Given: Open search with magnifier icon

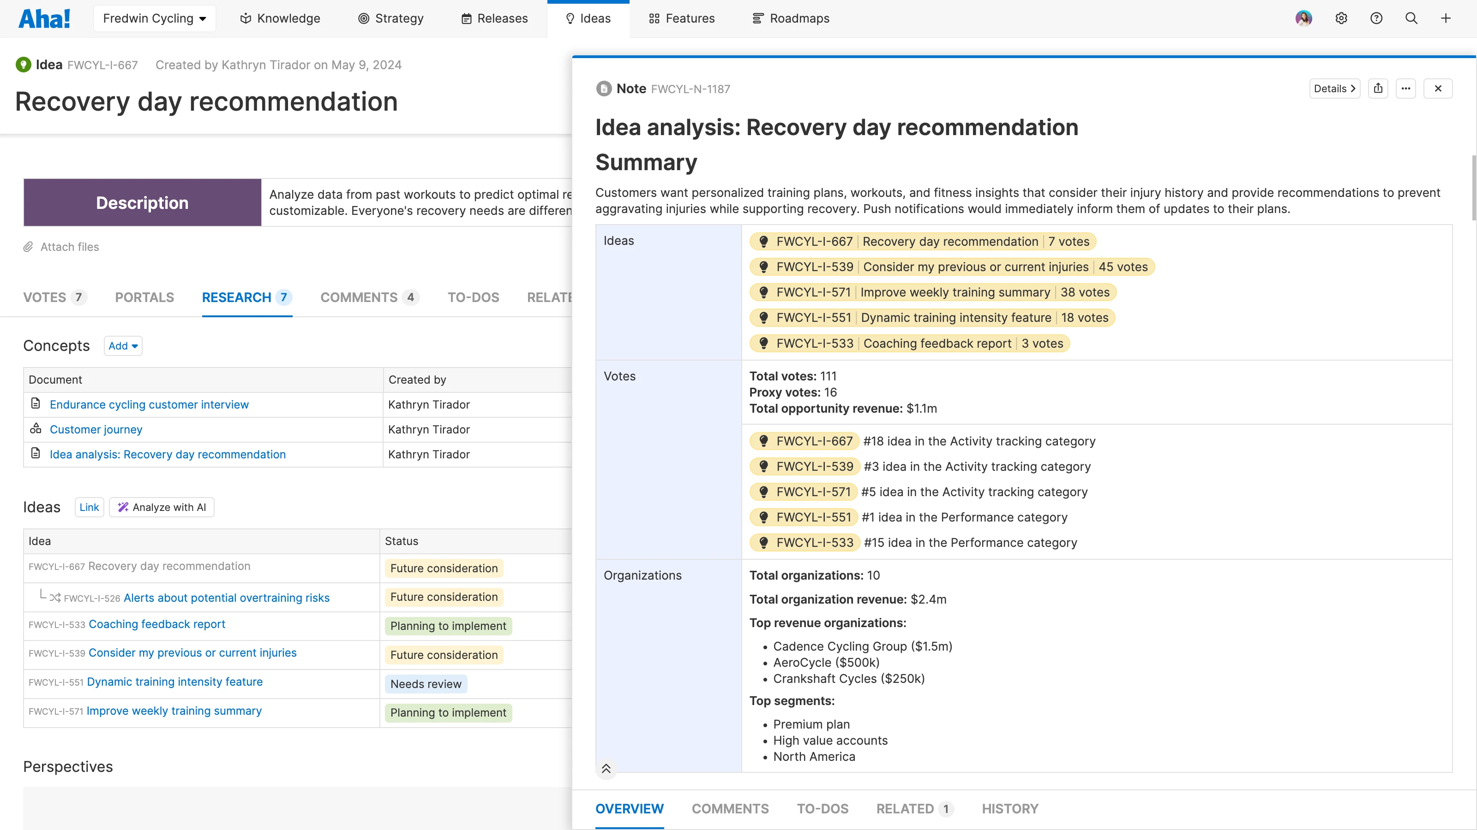Looking at the screenshot, I should [x=1411, y=18].
